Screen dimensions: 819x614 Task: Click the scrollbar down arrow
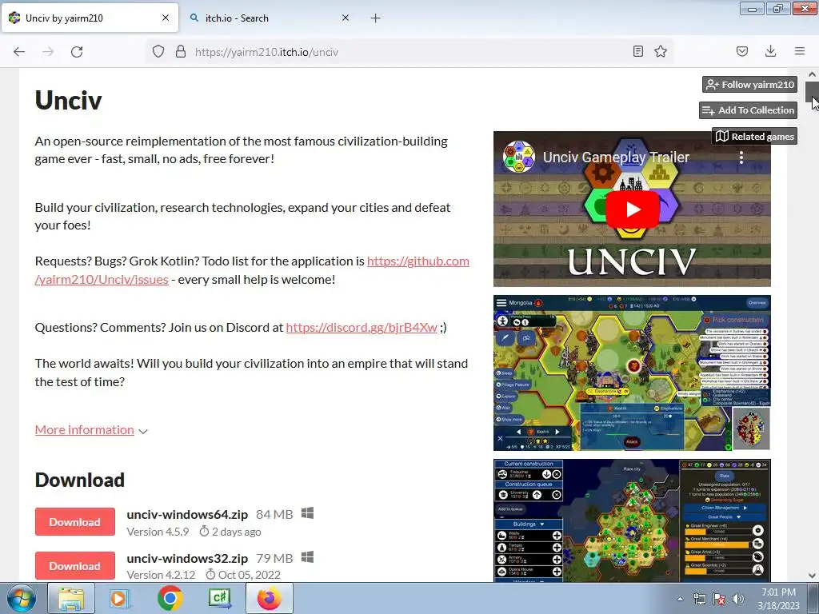pos(812,576)
